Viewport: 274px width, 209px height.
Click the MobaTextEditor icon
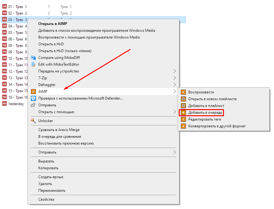pyautogui.click(x=33, y=64)
